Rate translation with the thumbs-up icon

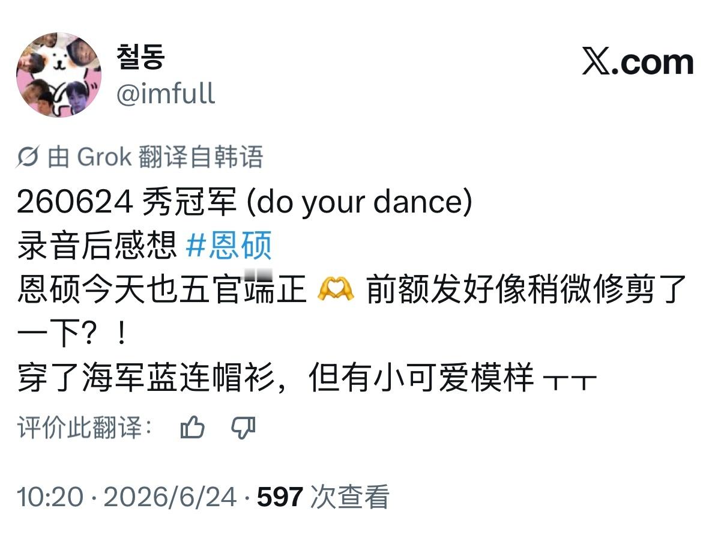tap(193, 428)
